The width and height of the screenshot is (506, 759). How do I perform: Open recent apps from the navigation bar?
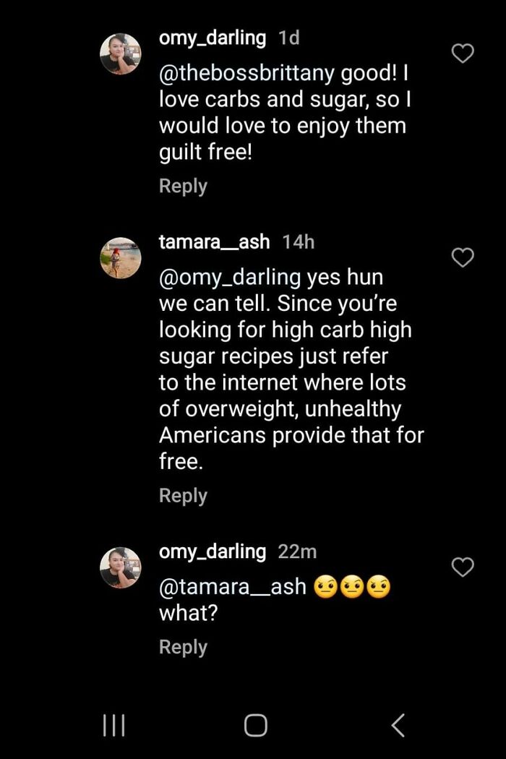[x=113, y=725]
